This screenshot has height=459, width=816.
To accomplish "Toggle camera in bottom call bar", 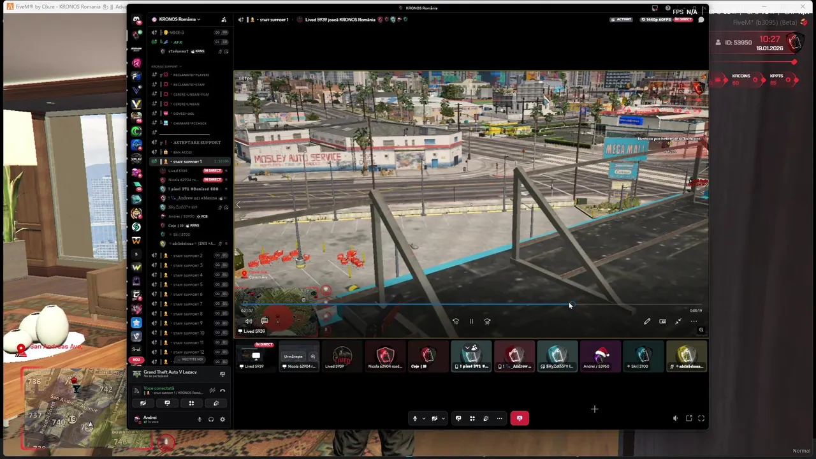I will 434,418.
